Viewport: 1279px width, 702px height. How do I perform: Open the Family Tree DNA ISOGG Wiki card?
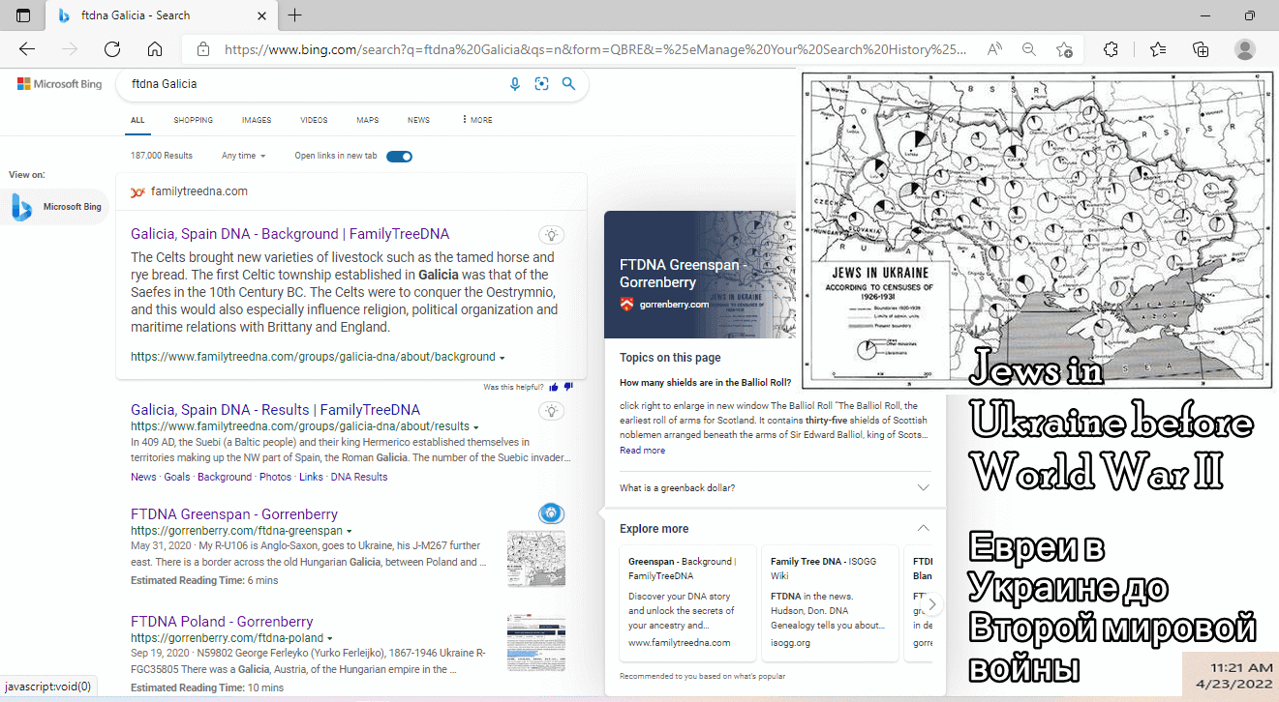(830, 604)
